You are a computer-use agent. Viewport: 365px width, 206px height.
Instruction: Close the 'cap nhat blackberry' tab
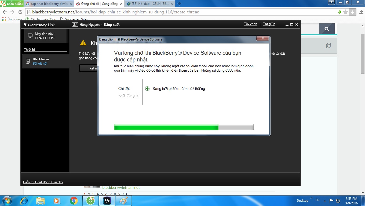pyautogui.click(x=71, y=4)
